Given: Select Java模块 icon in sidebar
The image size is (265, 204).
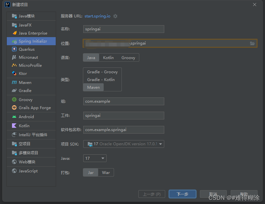Looking at the screenshot, I should 14,16.
